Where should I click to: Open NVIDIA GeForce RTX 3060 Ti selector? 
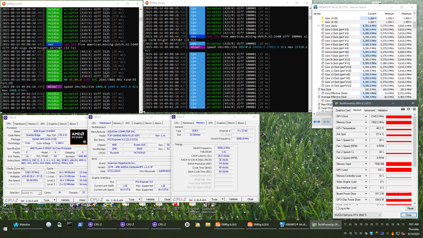(358, 215)
